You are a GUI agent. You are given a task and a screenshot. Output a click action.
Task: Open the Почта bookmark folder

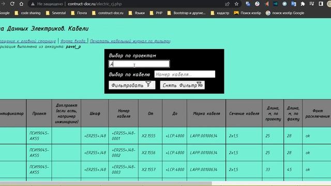pos(79,13)
